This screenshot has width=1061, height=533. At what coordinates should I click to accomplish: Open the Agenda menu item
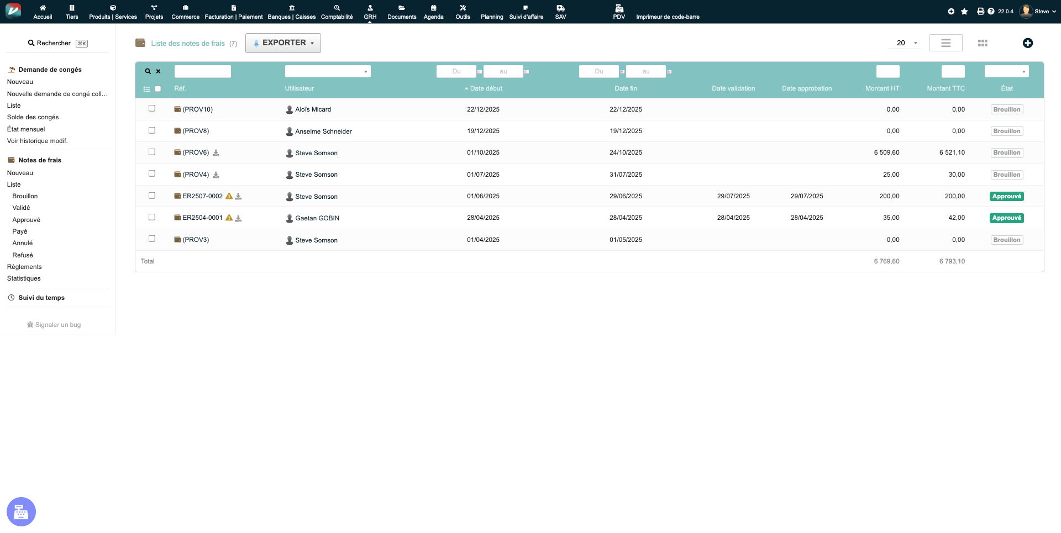point(433,12)
